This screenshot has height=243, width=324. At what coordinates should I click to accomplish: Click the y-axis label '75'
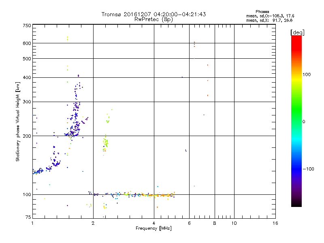pyautogui.click(x=28, y=217)
